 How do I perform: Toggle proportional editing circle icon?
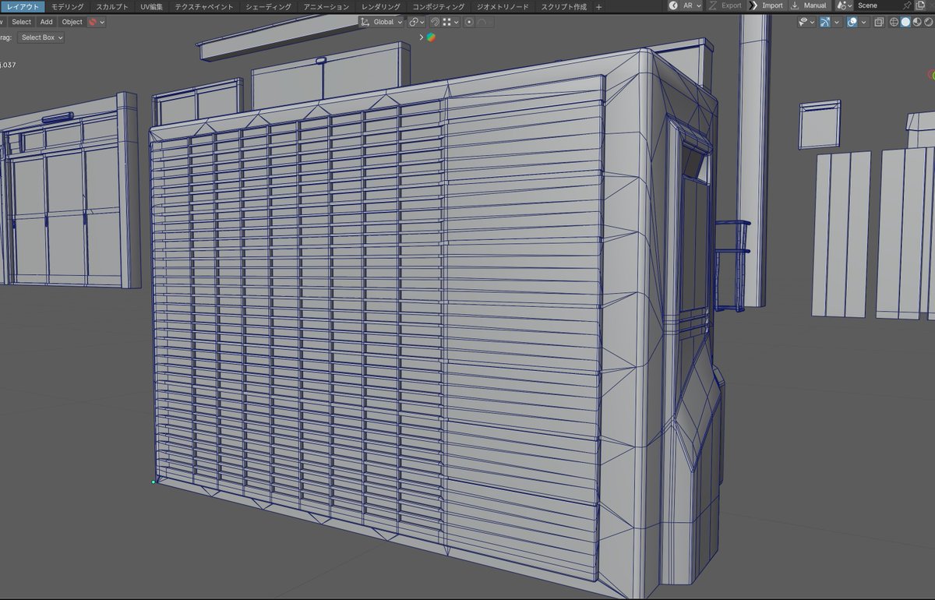[469, 22]
